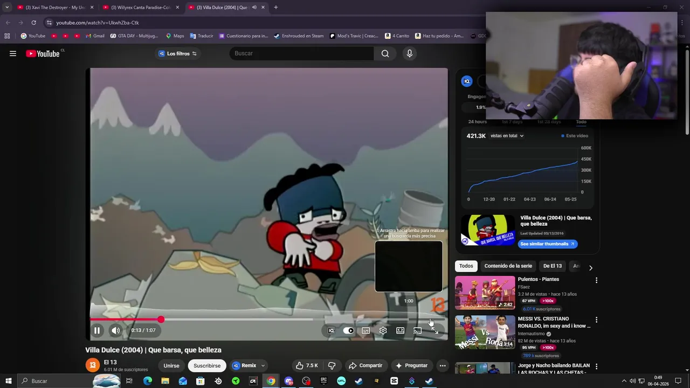
Task: Open the Gmail bookmark
Action: (95, 36)
